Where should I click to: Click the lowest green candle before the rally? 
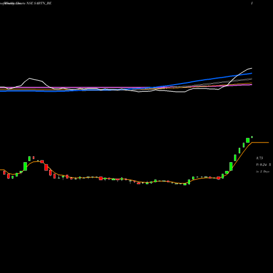point(185,184)
